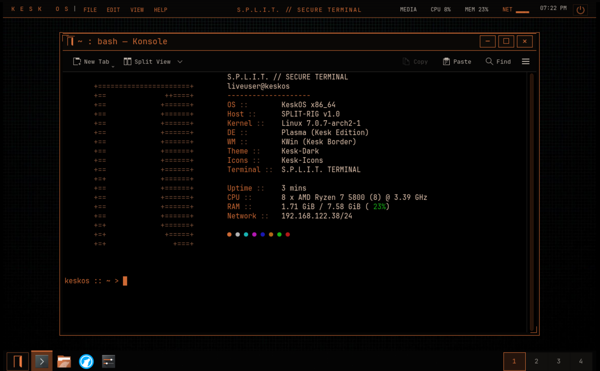Click the red color dot

tap(288, 235)
